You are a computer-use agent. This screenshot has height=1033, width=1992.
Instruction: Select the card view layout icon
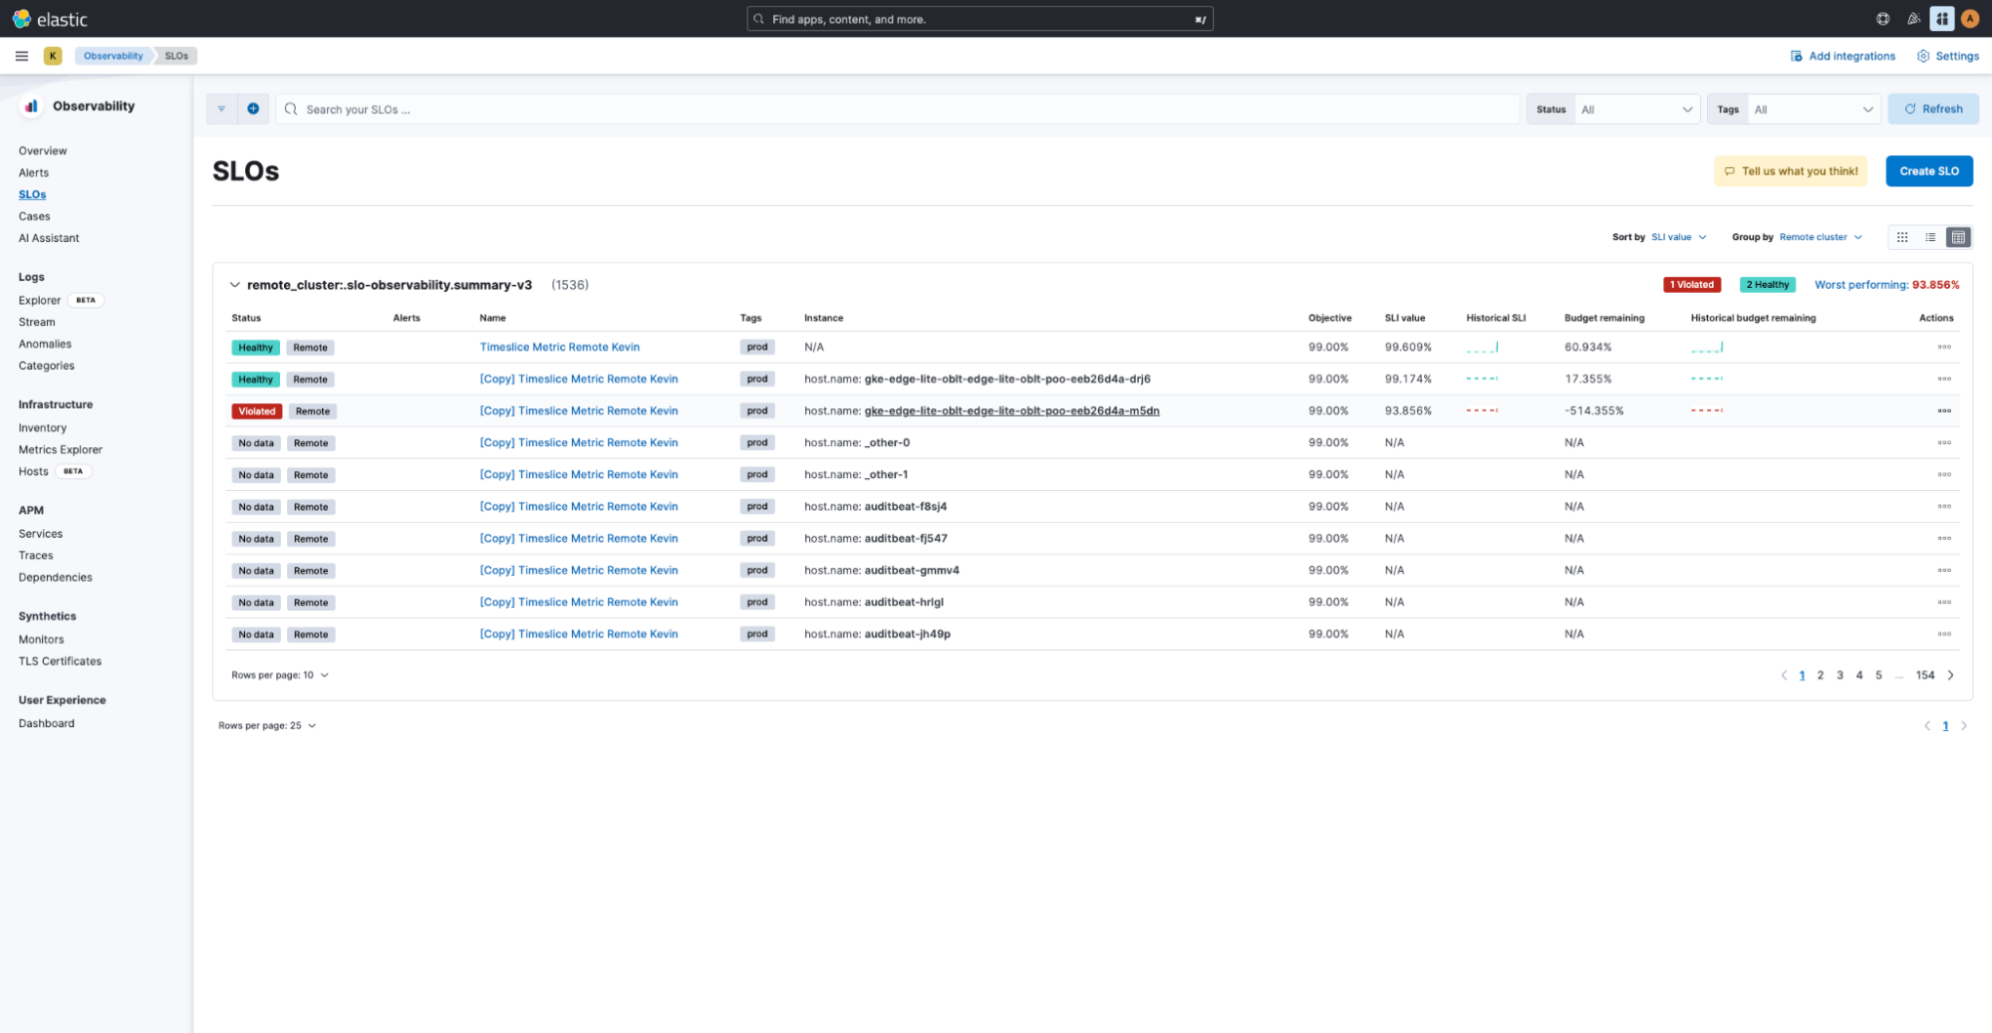click(1901, 237)
